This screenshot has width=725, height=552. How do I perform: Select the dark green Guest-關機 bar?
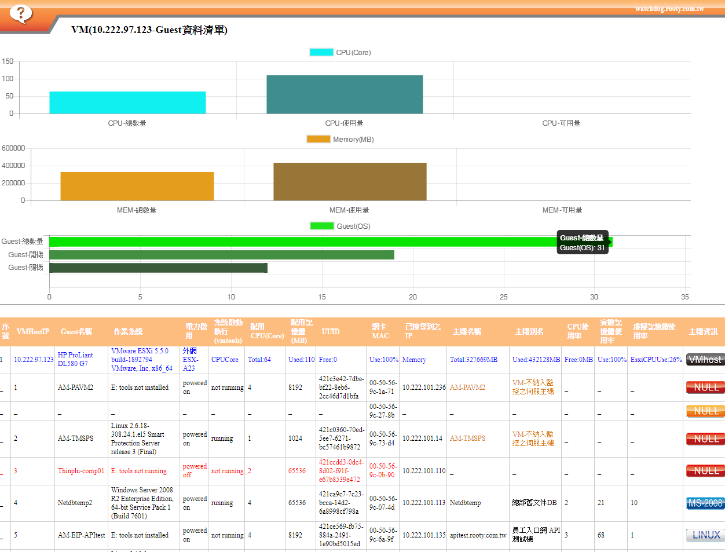tap(158, 268)
